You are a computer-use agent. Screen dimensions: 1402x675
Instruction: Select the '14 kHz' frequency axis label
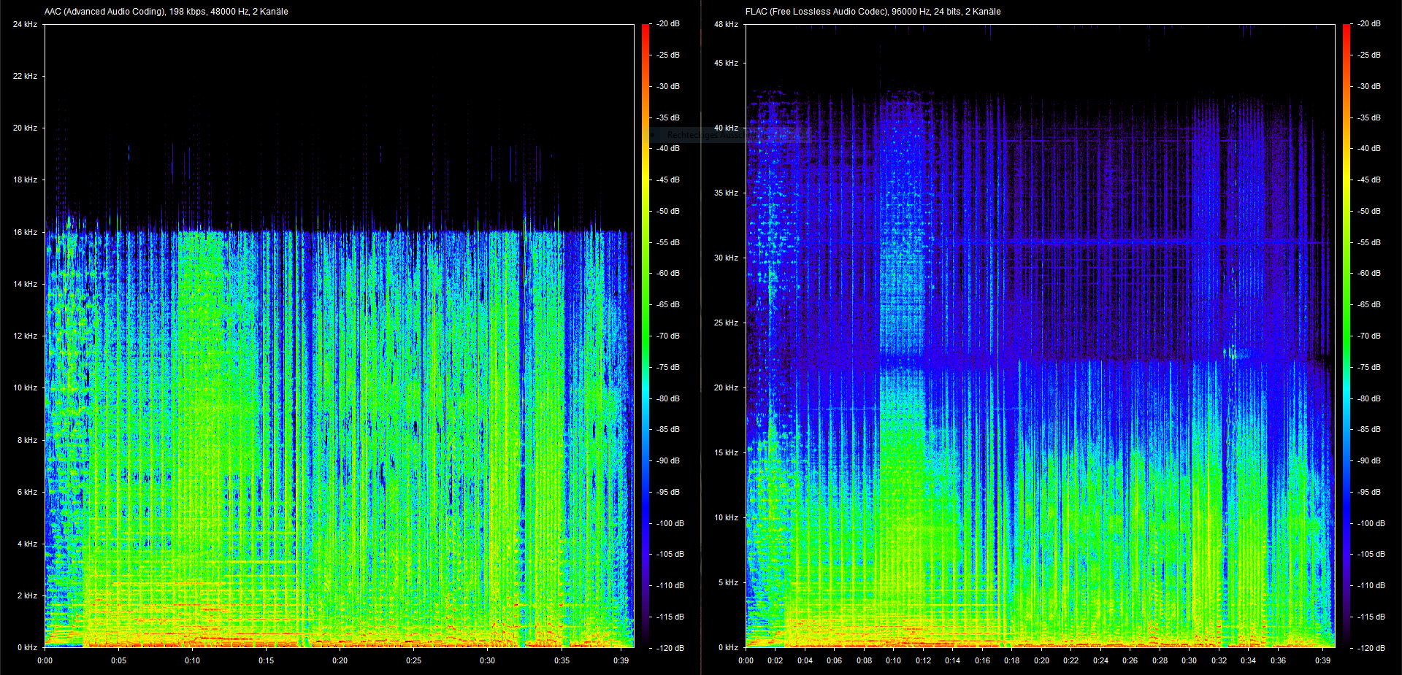point(25,284)
